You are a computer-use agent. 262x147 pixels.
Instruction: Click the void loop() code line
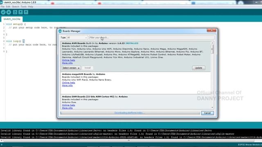pos(15,41)
